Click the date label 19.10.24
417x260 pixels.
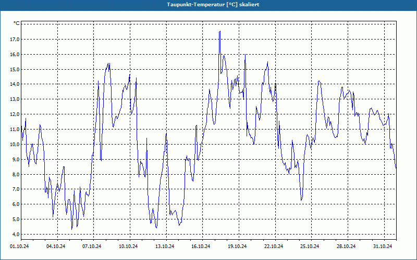click(x=237, y=246)
